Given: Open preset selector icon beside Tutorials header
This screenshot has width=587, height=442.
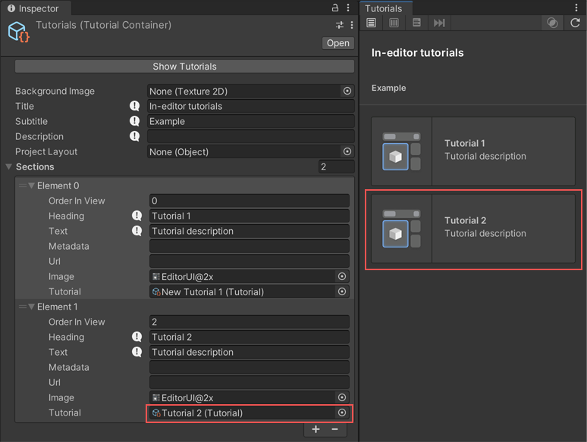Looking at the screenshot, I should click(x=339, y=25).
